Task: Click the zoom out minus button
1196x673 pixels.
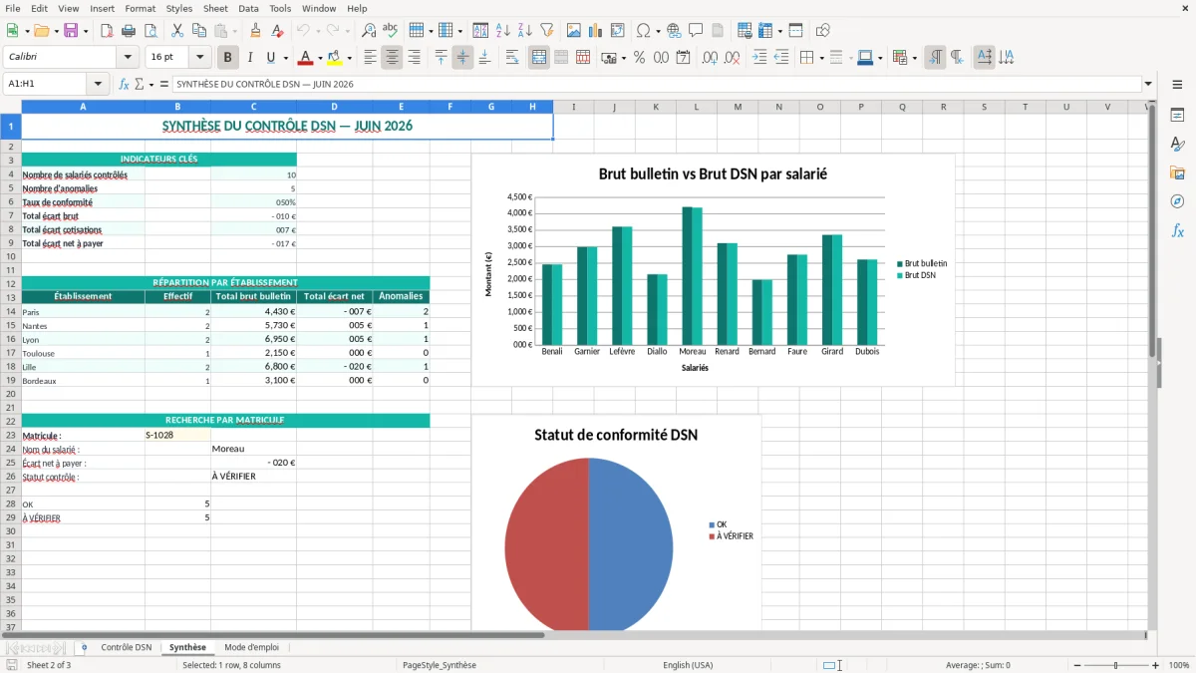Action: [x=1076, y=665]
